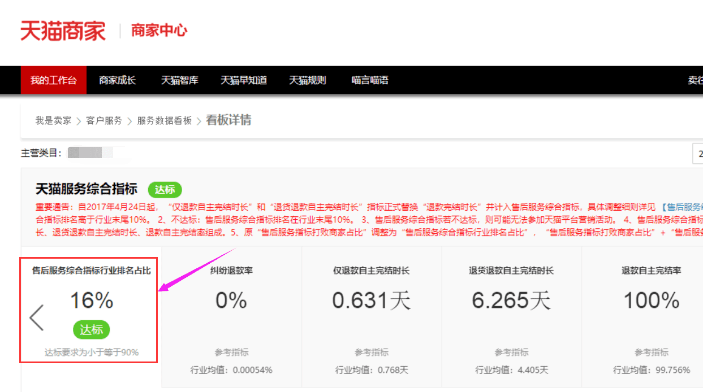This screenshot has height=392, width=703.
Task: Open the date dropdown at the right edge
Action: (698, 154)
